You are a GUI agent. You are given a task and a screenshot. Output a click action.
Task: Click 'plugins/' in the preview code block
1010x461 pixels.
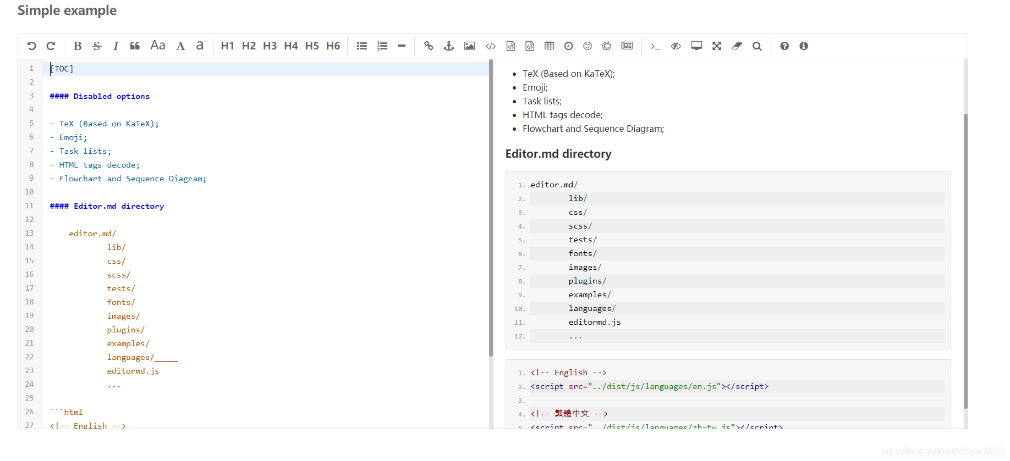pyautogui.click(x=588, y=281)
